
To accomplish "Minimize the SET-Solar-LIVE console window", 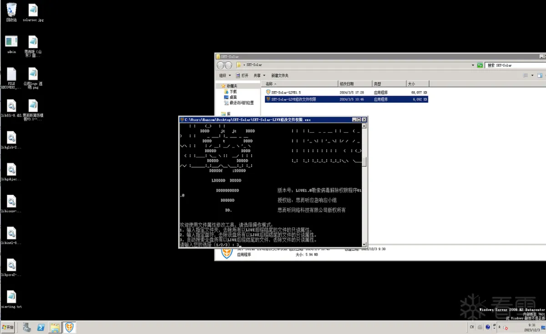I will coord(354,120).
